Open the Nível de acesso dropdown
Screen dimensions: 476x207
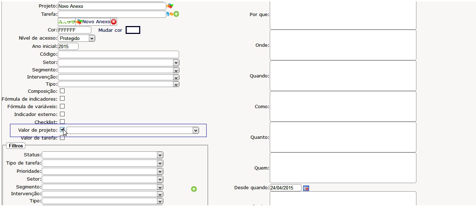click(x=76, y=38)
